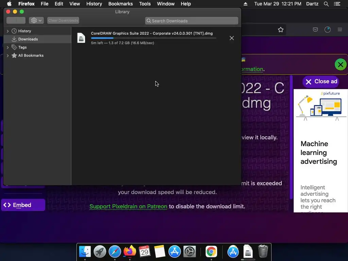
Task: Dismiss the banner with green X button
Action: pos(341,65)
